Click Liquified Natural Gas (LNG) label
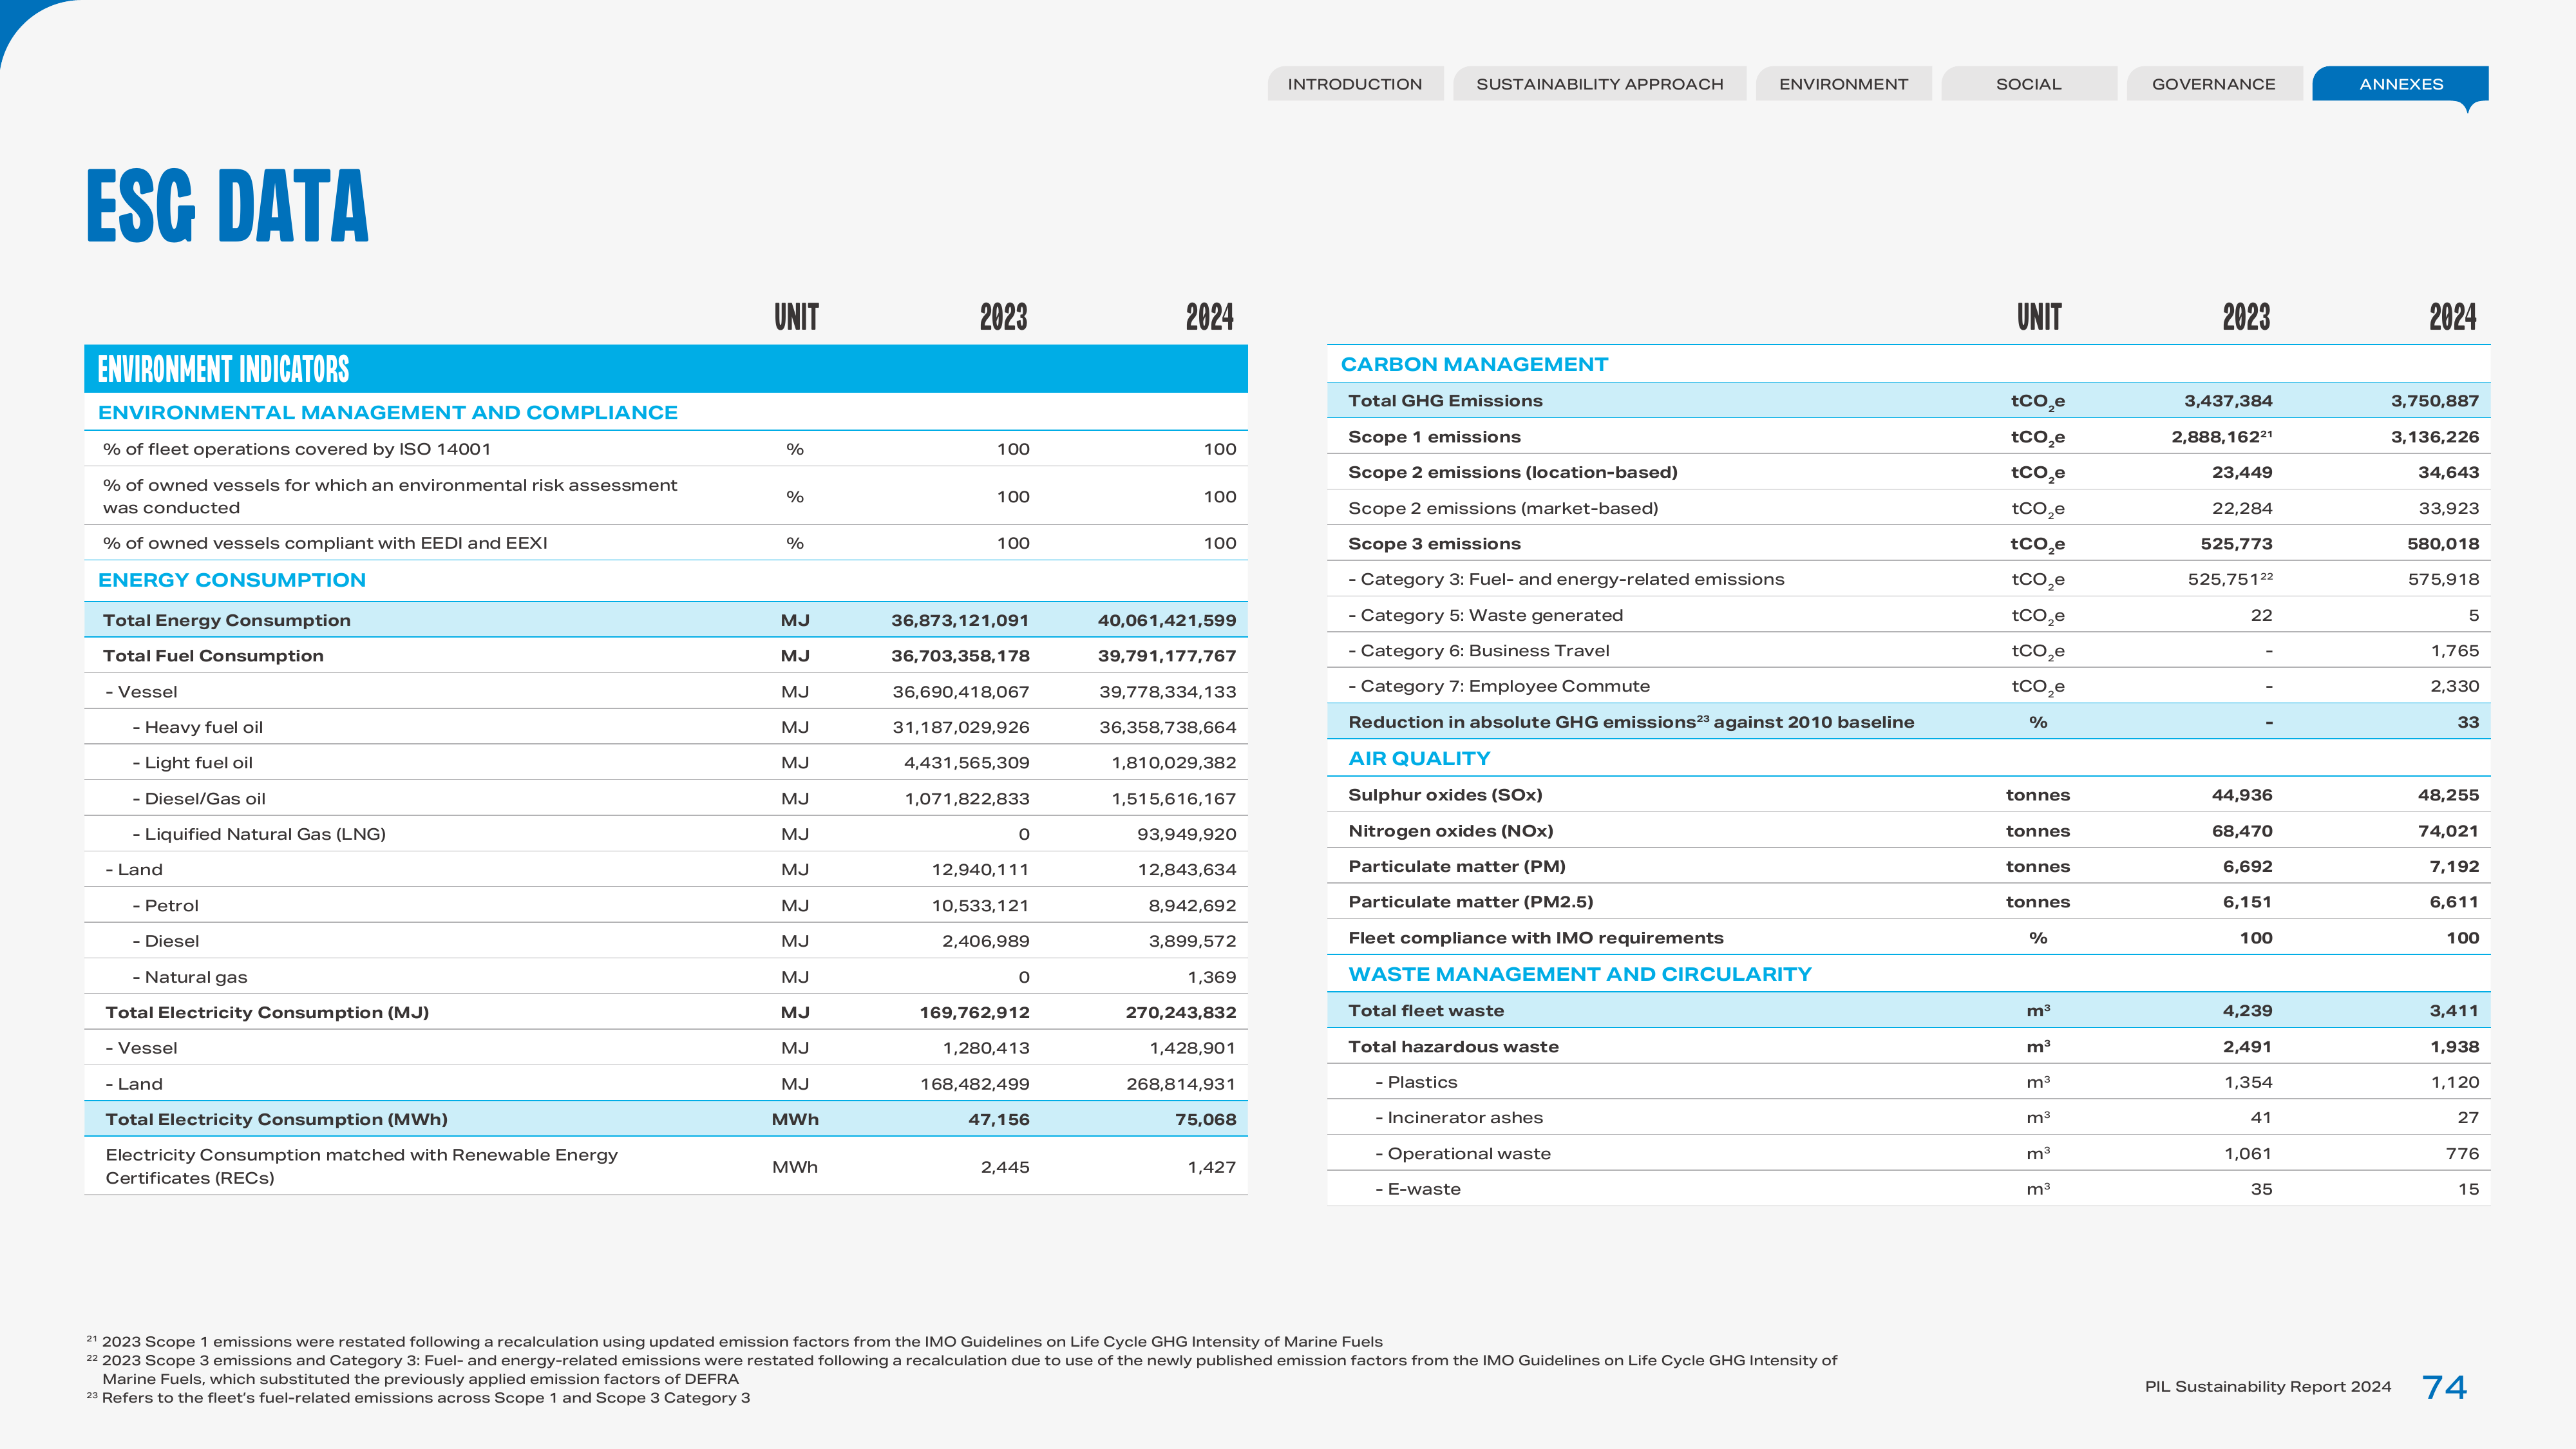This screenshot has width=2576, height=1449. 259,834
